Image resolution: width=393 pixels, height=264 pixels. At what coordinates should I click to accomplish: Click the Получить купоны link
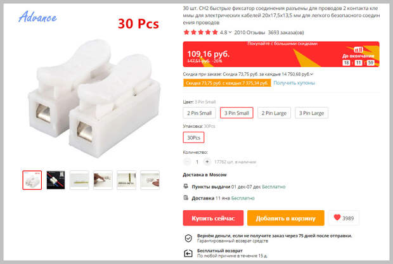[294, 83]
